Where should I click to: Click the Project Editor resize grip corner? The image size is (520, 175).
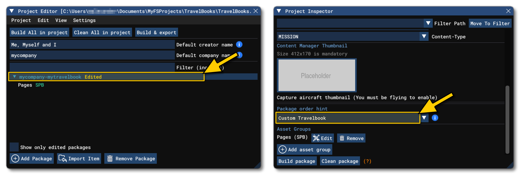coord(258,166)
